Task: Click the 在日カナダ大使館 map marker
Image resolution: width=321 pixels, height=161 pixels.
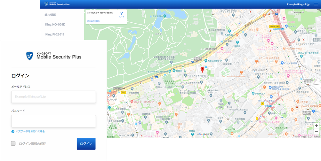Action: point(159,83)
